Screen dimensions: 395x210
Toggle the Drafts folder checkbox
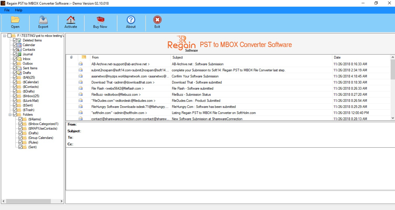pos(15,73)
